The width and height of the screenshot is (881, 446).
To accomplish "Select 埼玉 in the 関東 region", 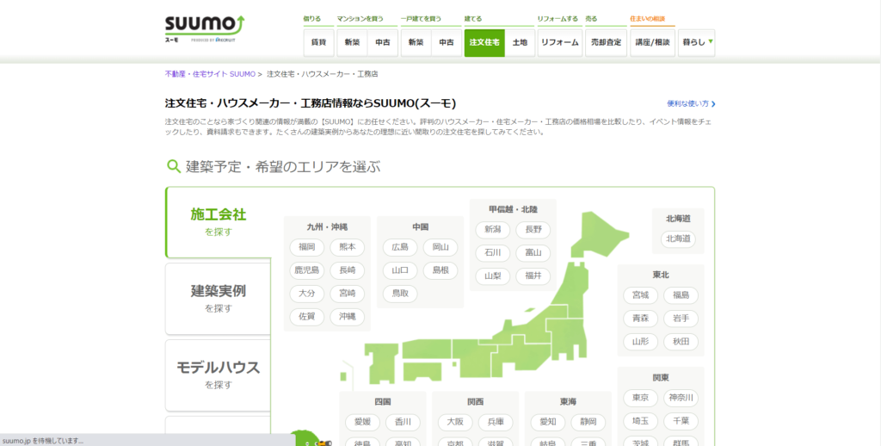I will point(640,421).
